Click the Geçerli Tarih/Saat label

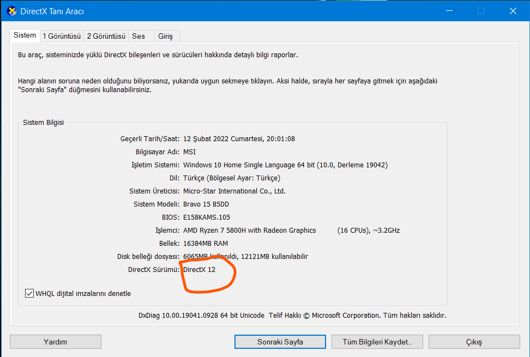tap(150, 139)
